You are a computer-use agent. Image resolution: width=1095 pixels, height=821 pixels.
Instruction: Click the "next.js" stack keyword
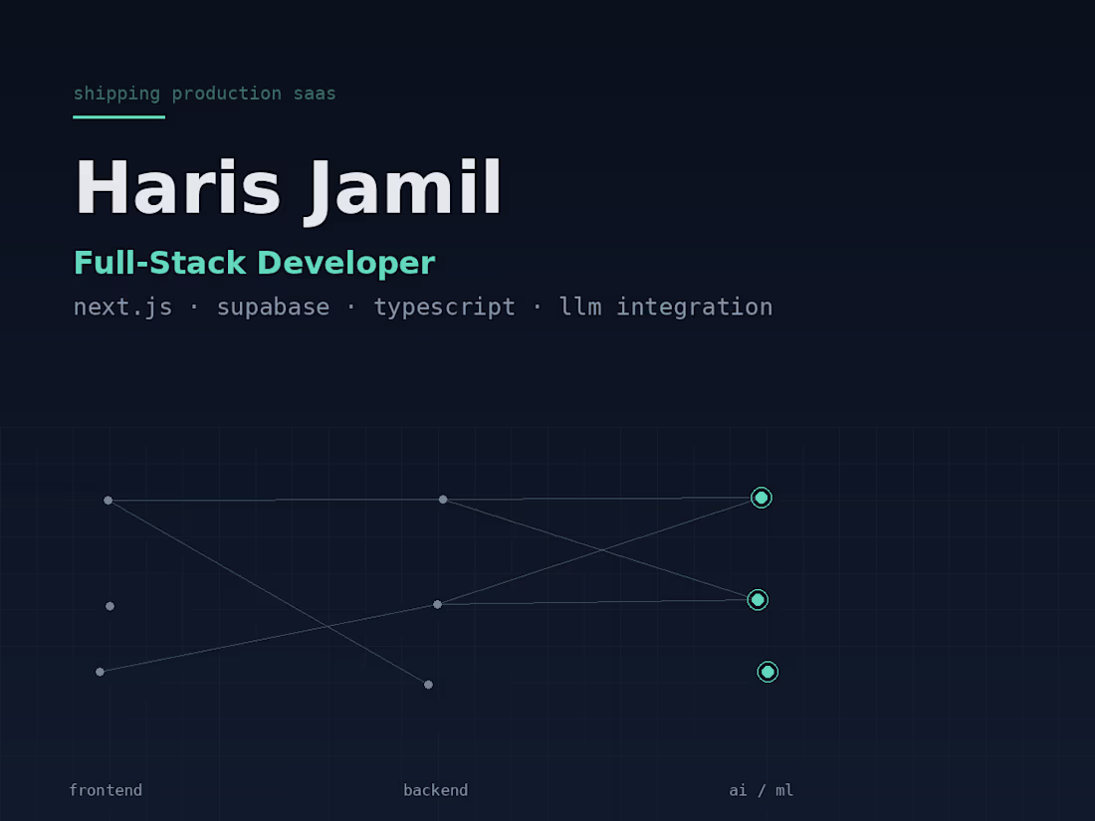tap(122, 308)
